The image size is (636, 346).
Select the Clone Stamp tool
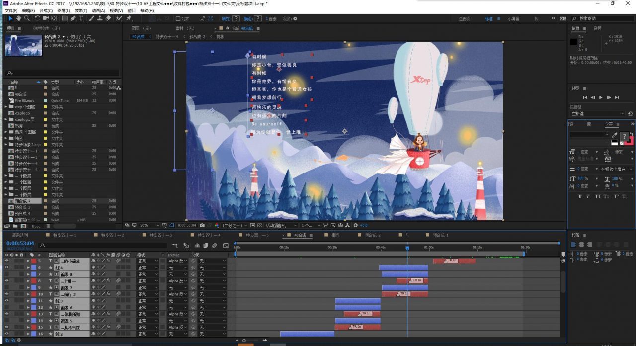(100, 18)
